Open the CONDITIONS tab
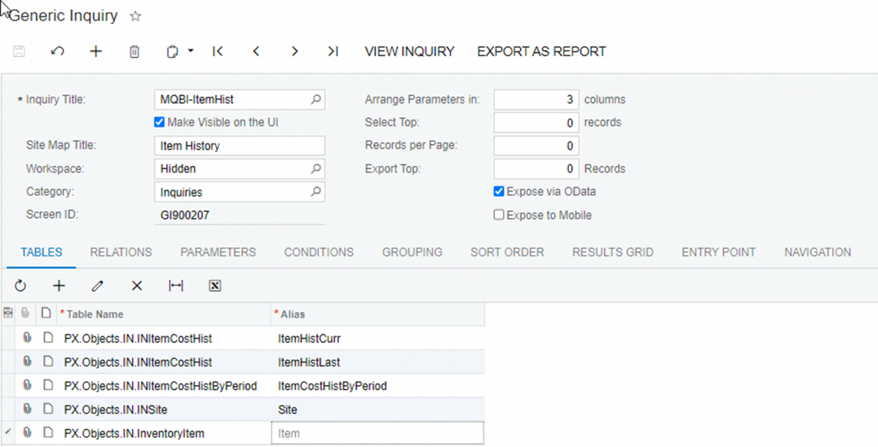The width and height of the screenshot is (878, 447). coord(318,252)
